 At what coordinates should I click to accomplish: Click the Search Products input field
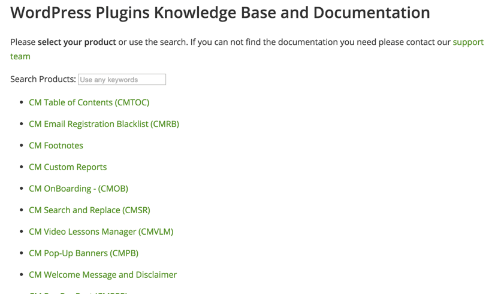point(122,80)
